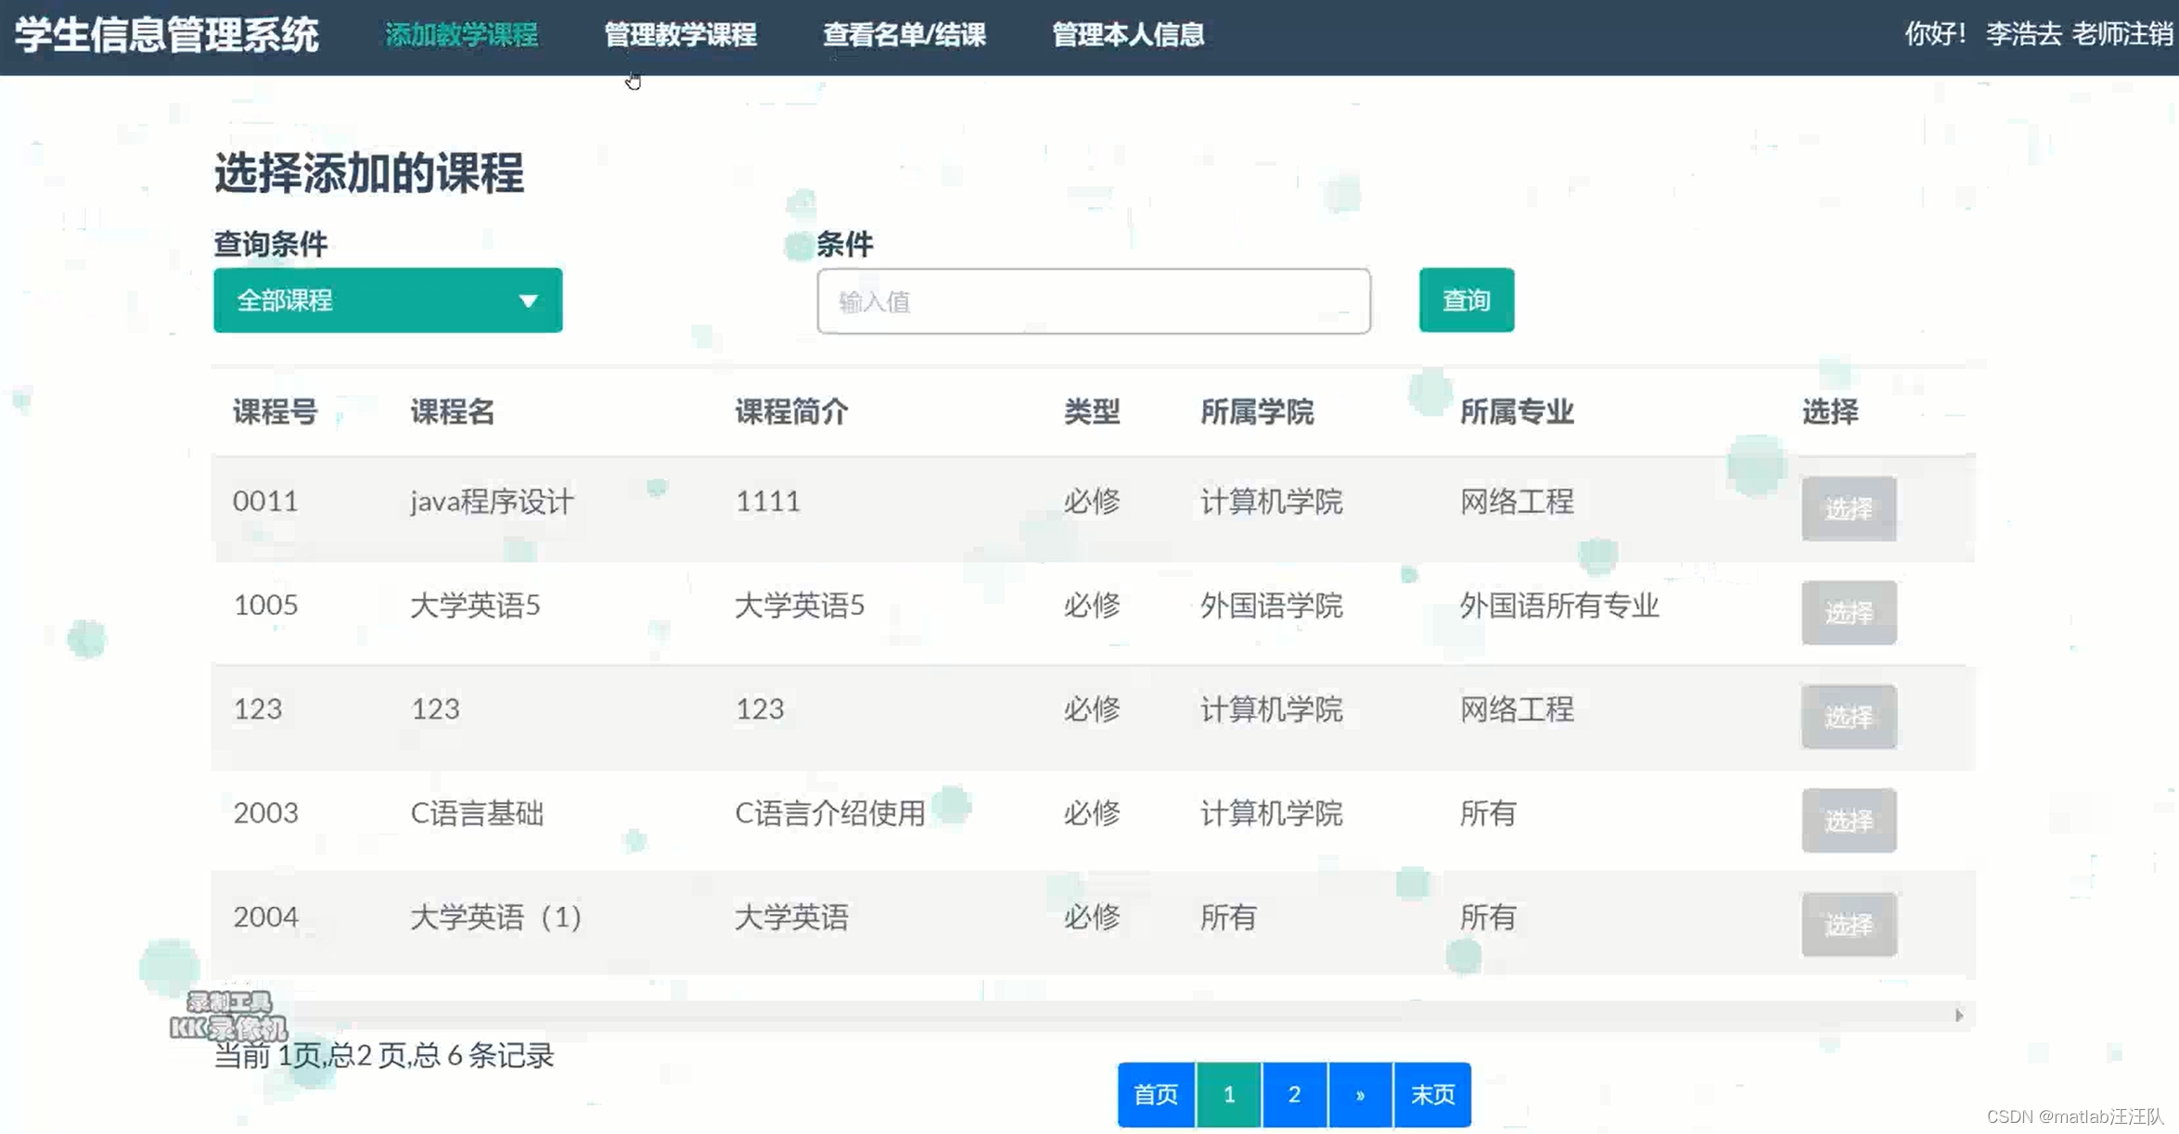
Task: Select the java程序设计 course row button
Action: (x=1848, y=508)
